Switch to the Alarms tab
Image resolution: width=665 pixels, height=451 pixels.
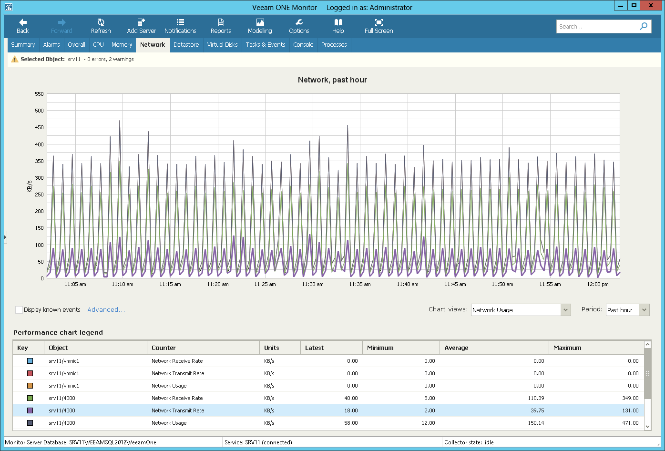pyautogui.click(x=51, y=45)
